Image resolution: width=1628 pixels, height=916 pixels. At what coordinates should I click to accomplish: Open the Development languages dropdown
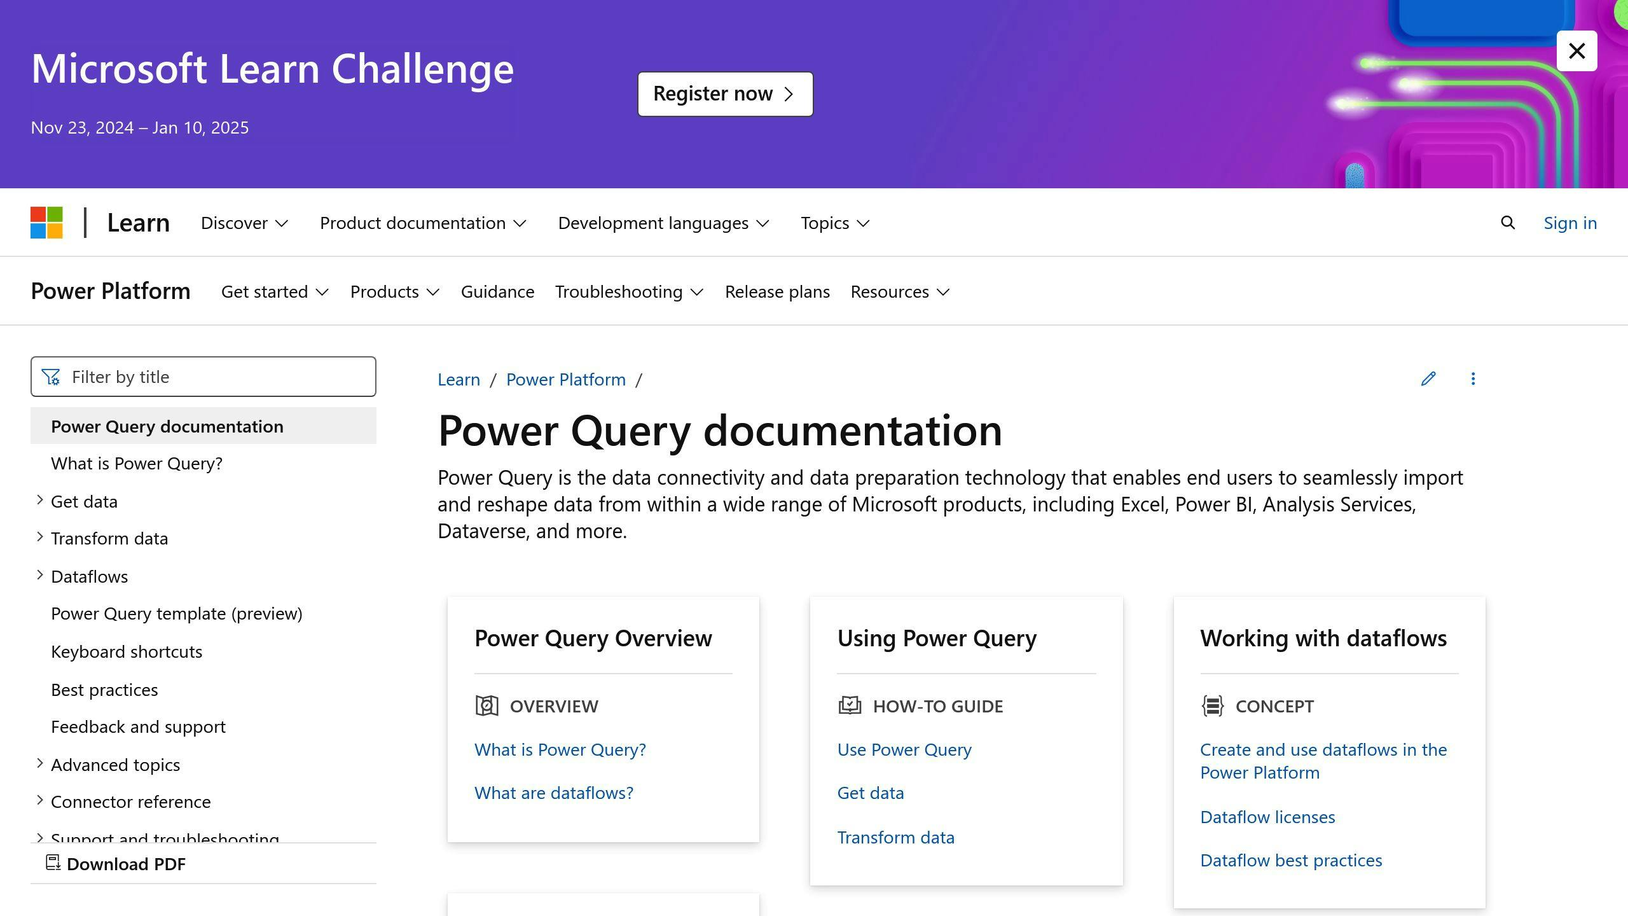coord(663,223)
